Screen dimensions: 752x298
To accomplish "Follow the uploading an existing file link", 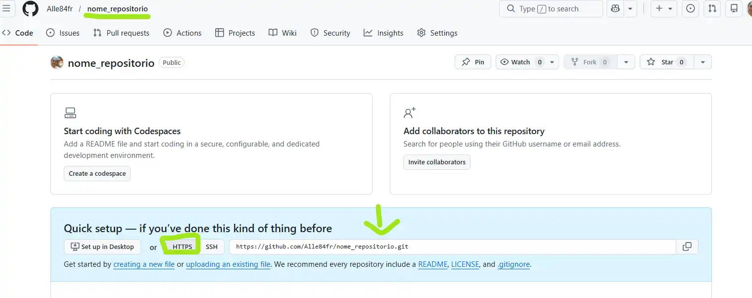I will (x=228, y=264).
